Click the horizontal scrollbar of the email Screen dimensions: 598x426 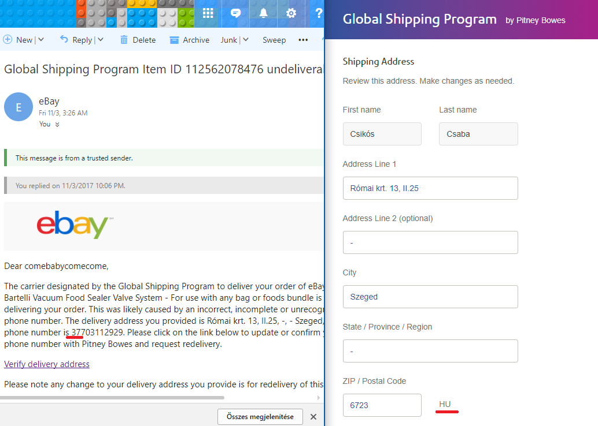tap(113, 398)
